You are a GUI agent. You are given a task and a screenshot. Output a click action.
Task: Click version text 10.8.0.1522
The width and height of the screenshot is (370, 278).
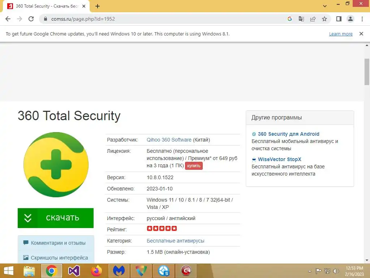tap(160, 177)
